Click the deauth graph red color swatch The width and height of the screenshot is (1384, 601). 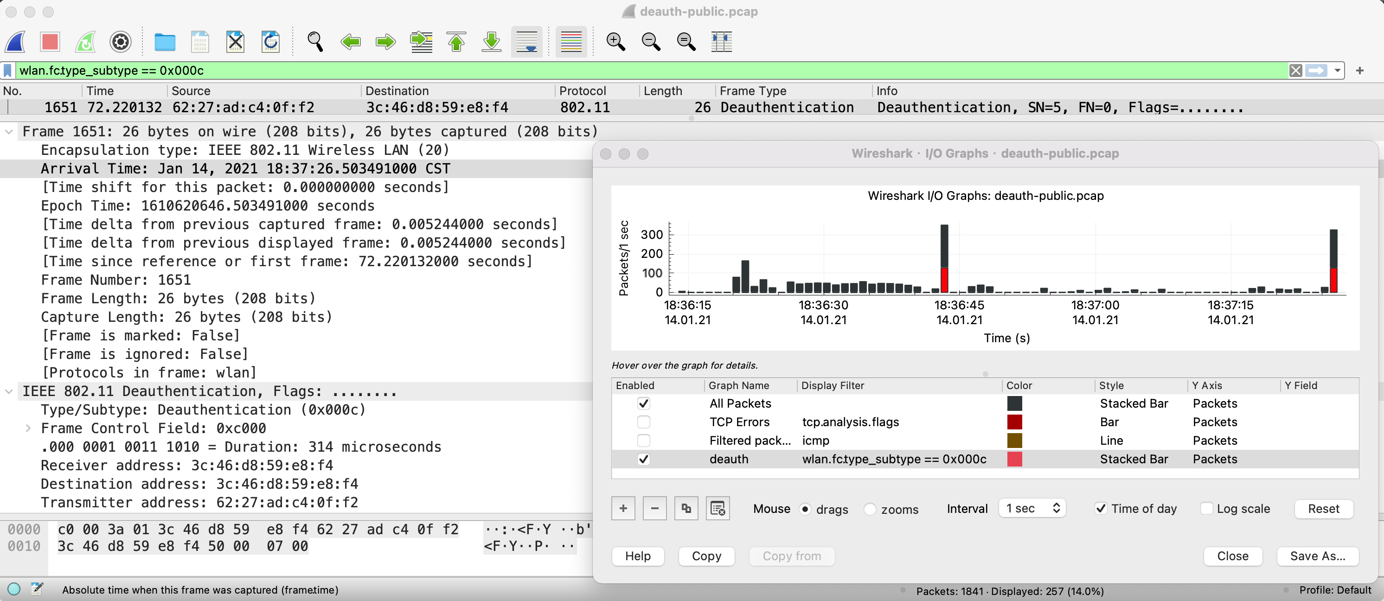(1014, 459)
